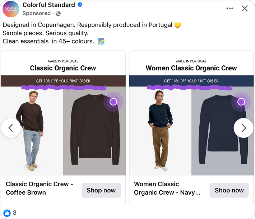Open the Women Classic Organic Crew - Navy title
Image resolution: width=255 pixels, height=219 pixels.
pyautogui.click(x=167, y=188)
